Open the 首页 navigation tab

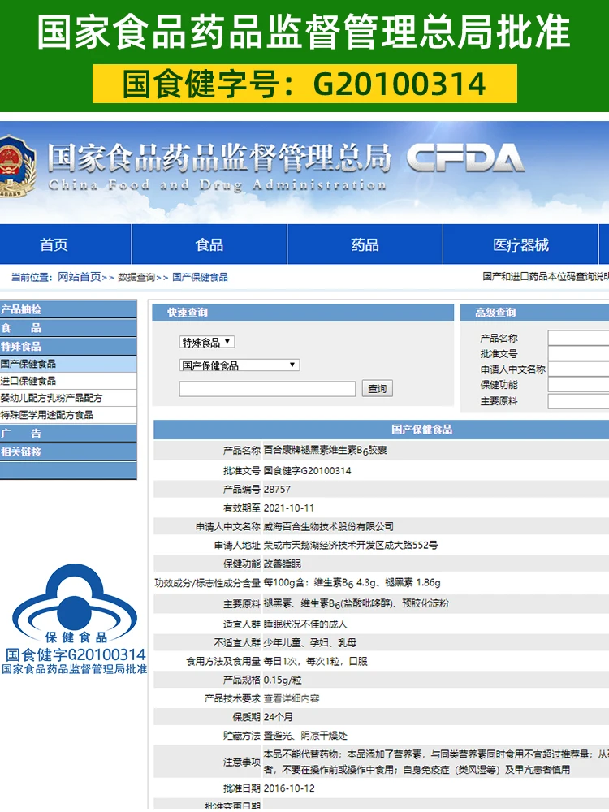point(54,244)
